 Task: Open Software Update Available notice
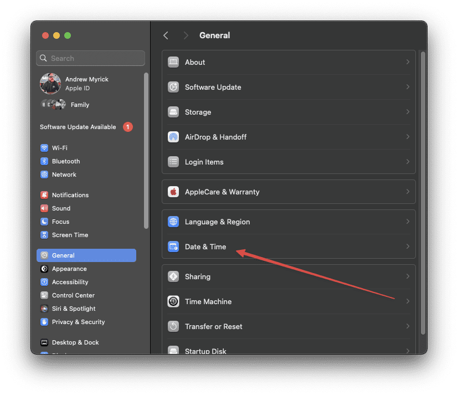coord(86,127)
